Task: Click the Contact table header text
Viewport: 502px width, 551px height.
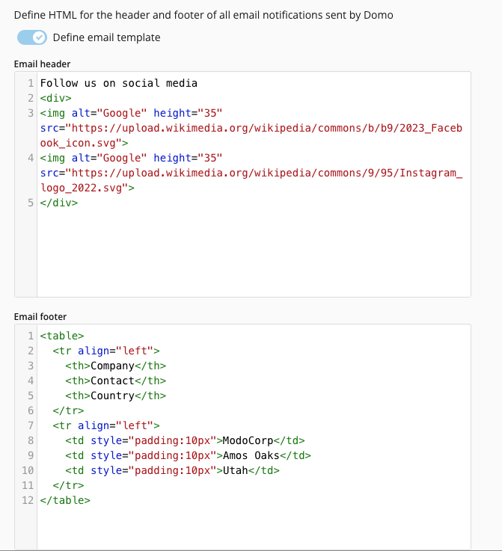Action: 112,381
